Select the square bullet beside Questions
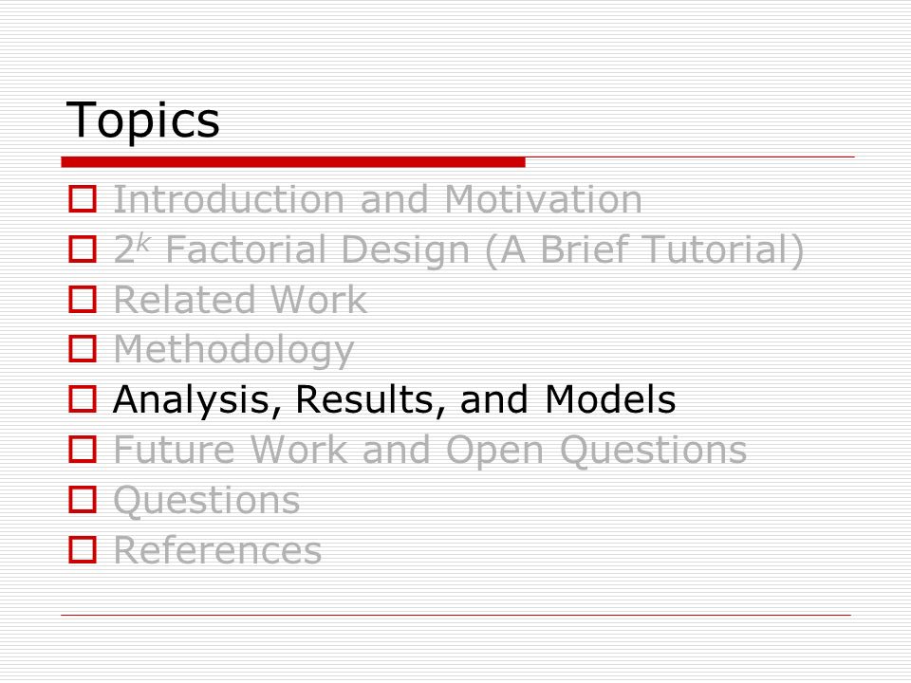The width and height of the screenshot is (911, 683). [83, 500]
